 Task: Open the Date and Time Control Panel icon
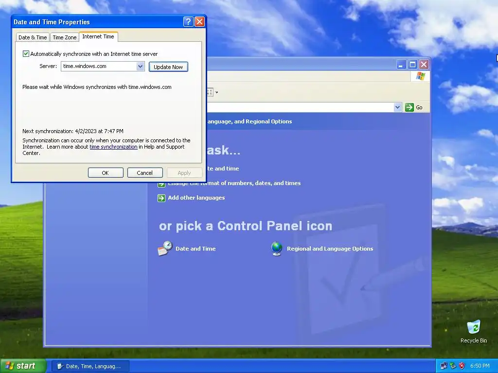[165, 248]
